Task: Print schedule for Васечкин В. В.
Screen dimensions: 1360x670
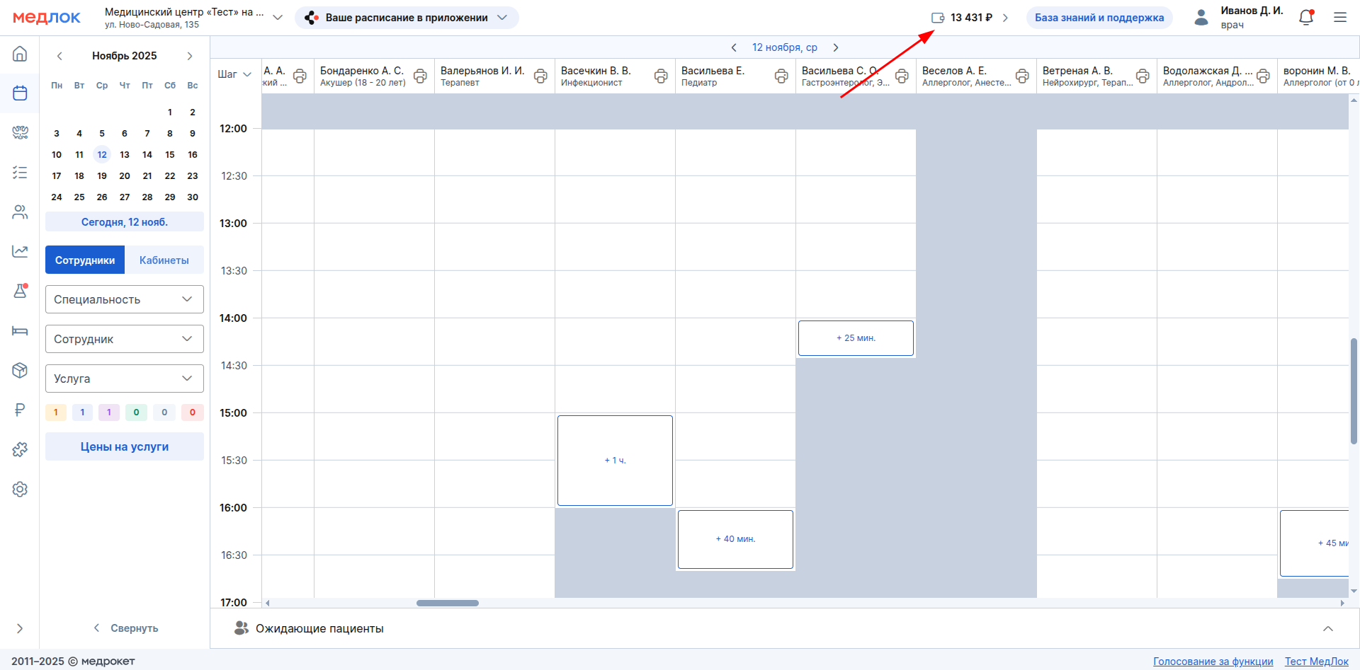Action: pos(661,76)
